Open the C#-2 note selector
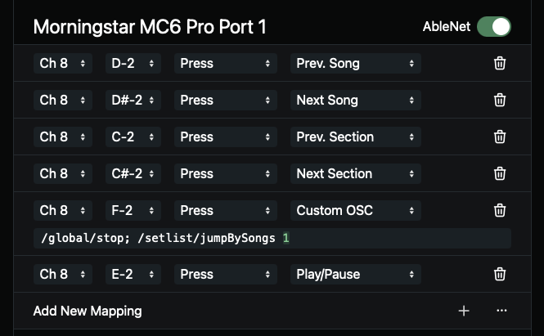Screen dimensions: 544x336 [133, 173]
